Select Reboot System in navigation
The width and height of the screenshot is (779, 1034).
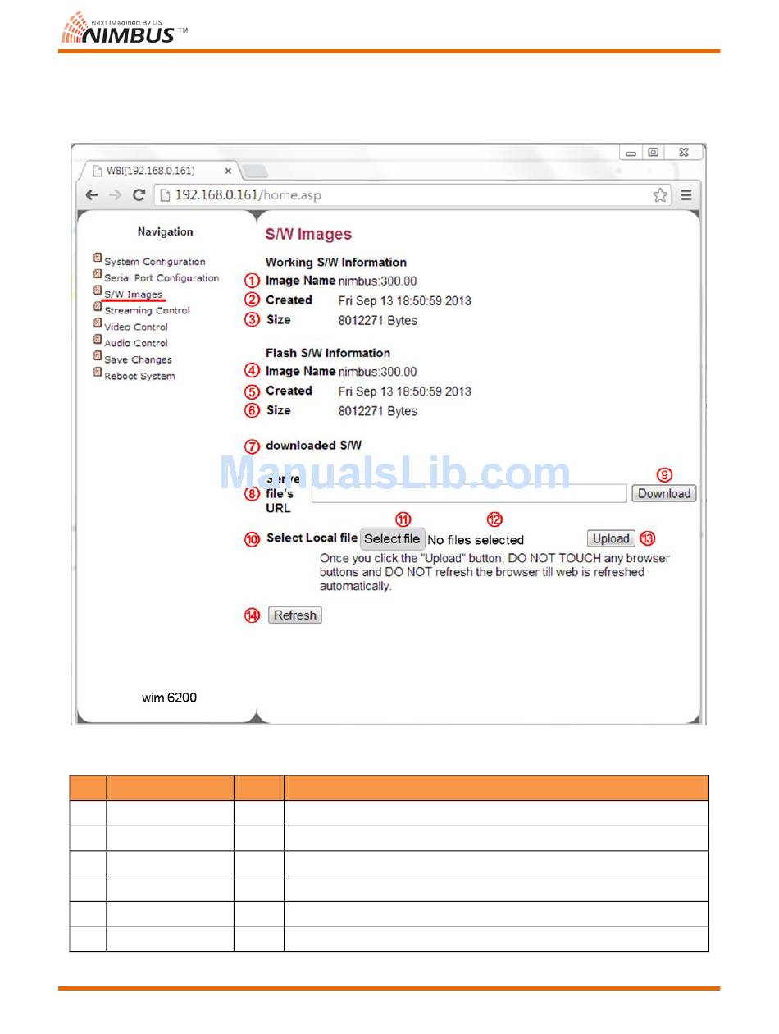point(139,376)
